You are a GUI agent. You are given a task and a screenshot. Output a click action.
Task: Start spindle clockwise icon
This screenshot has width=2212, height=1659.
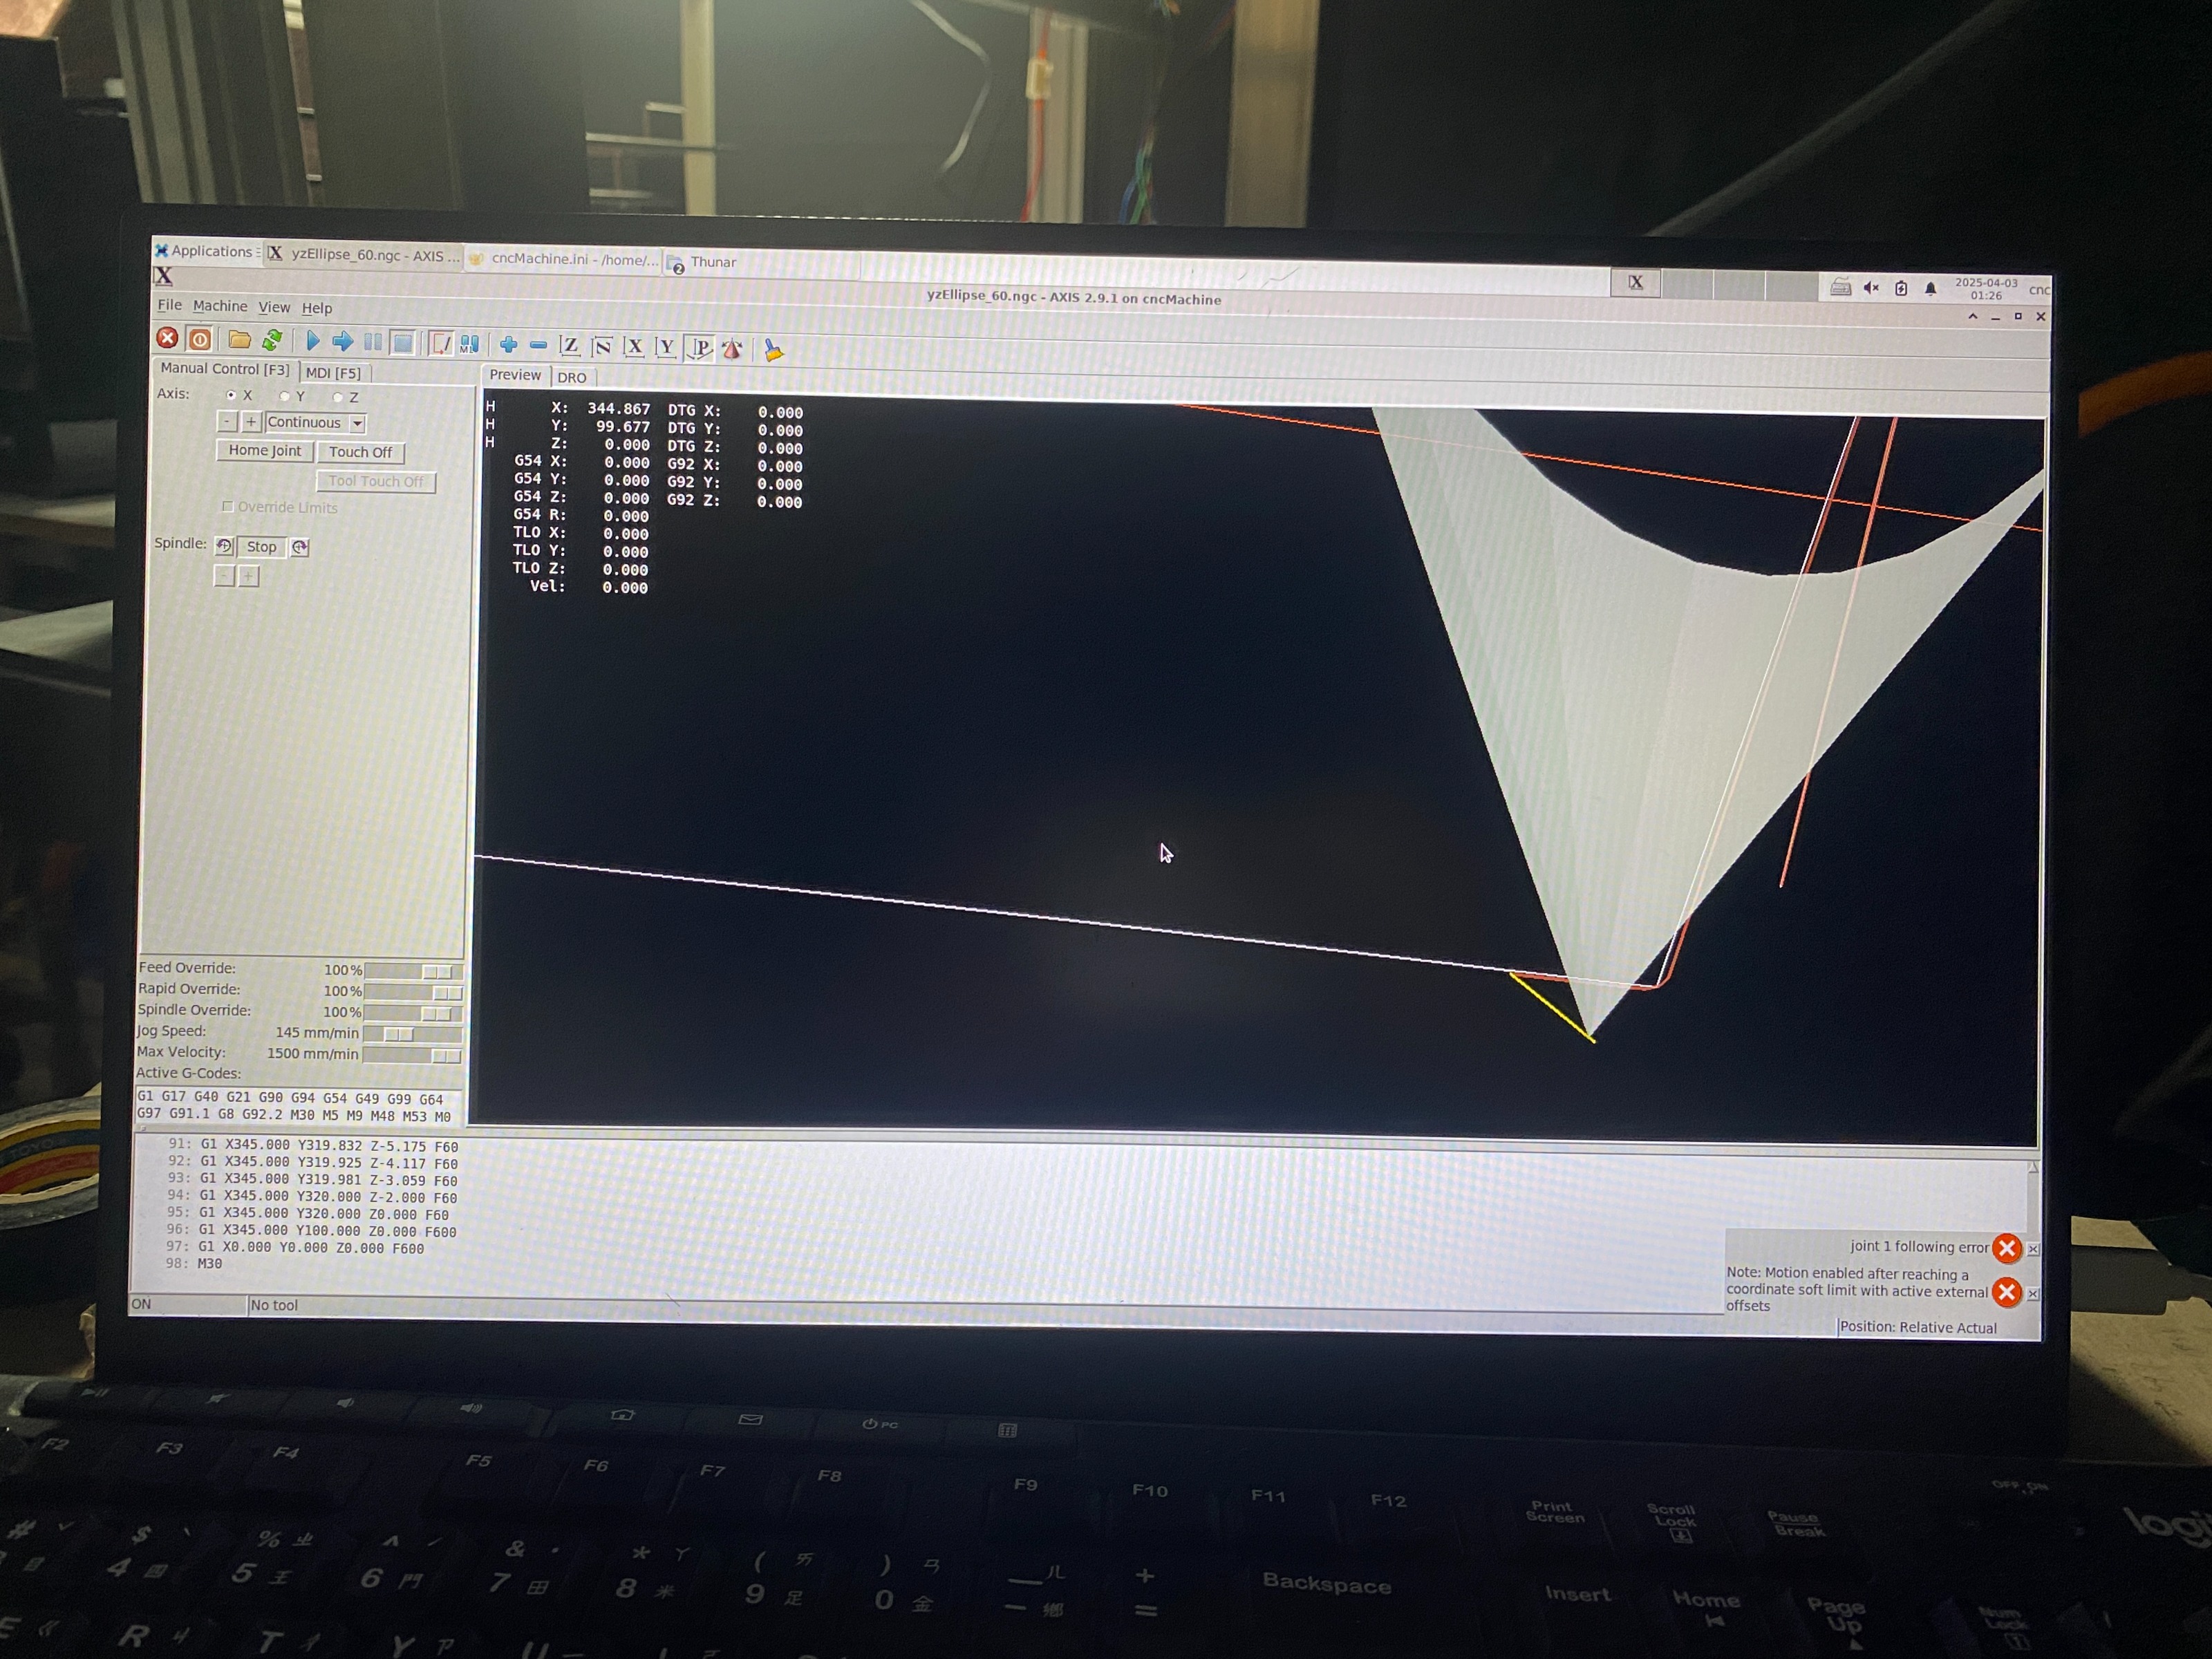click(300, 547)
